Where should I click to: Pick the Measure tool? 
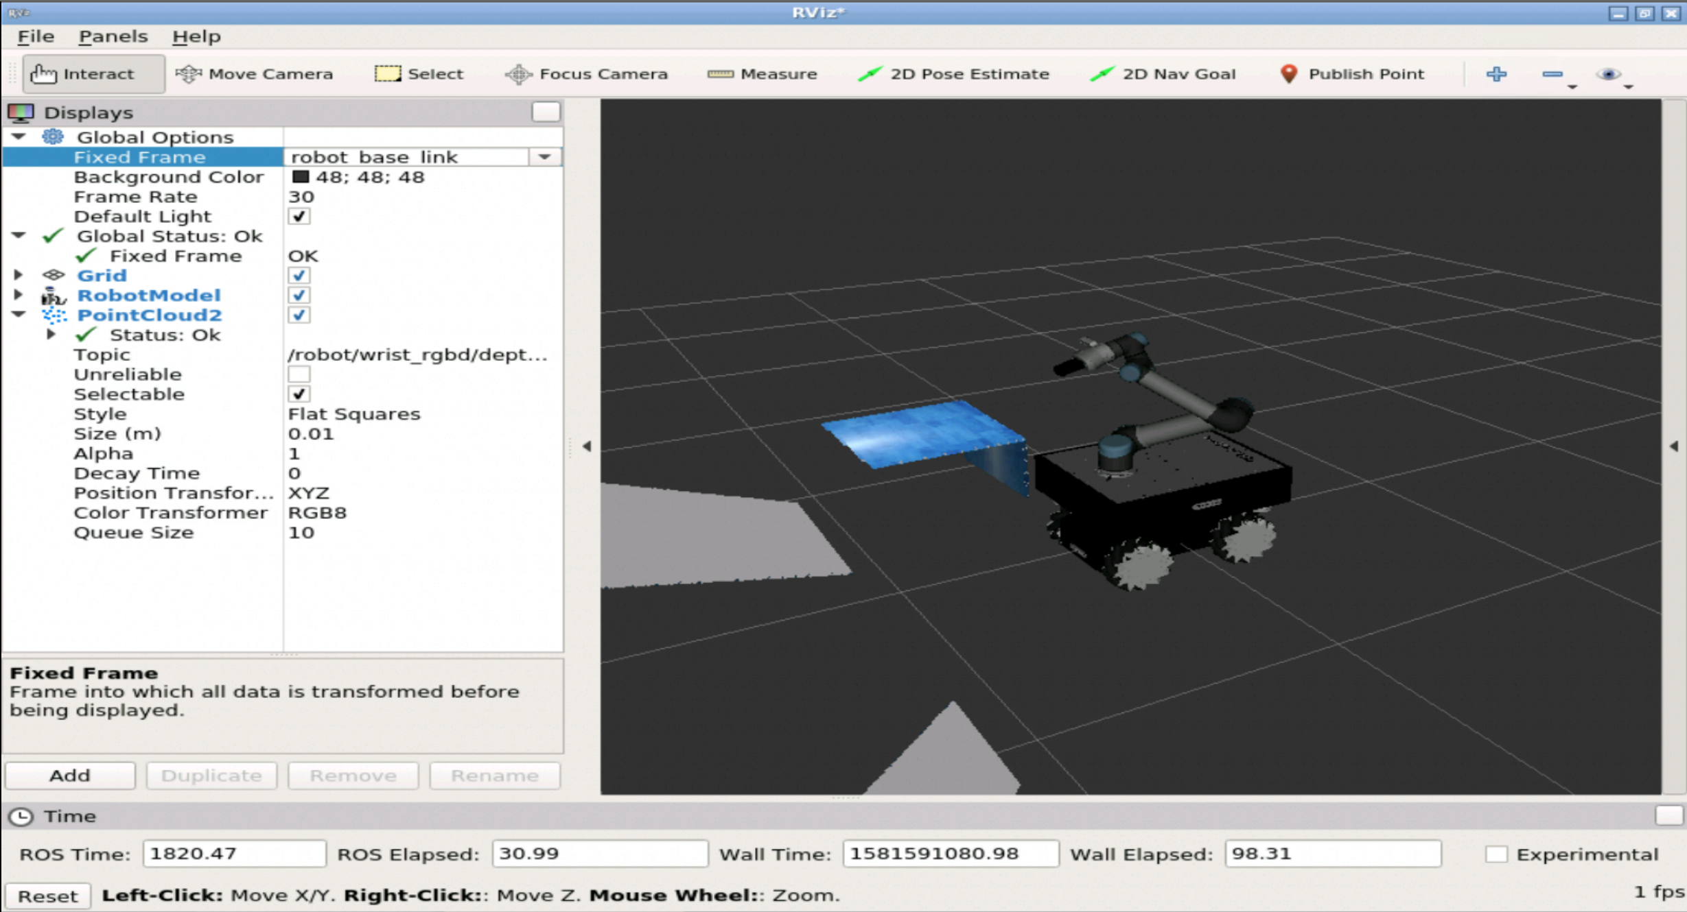pyautogui.click(x=762, y=74)
